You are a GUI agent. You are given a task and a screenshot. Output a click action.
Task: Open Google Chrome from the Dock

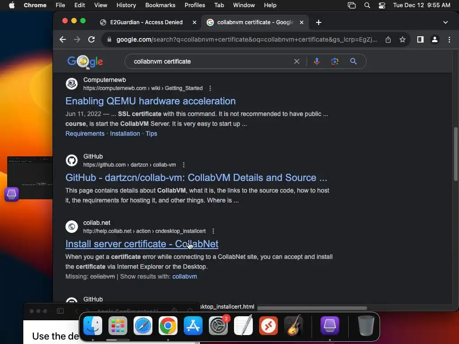click(x=168, y=326)
